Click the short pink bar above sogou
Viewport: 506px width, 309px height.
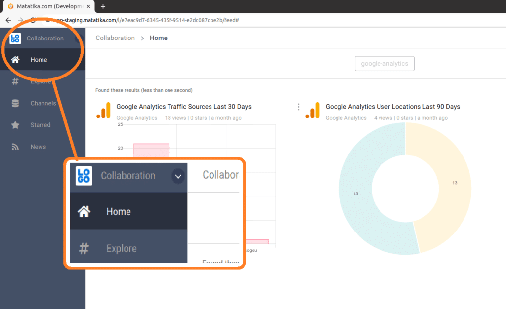[257, 242]
